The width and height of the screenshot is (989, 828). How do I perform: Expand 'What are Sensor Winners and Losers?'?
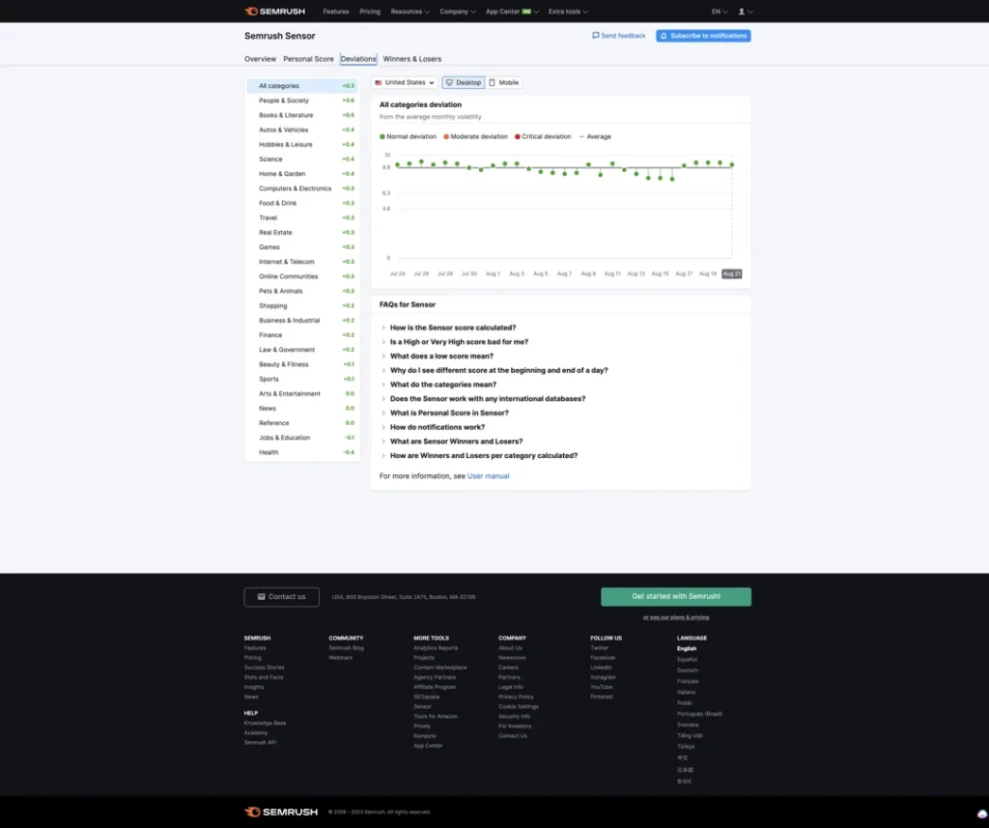456,442
